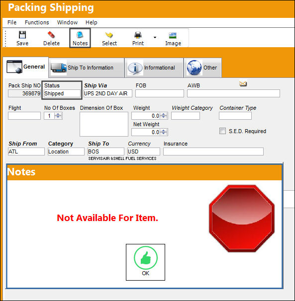Click the No Of Boxes value field

[49, 116]
